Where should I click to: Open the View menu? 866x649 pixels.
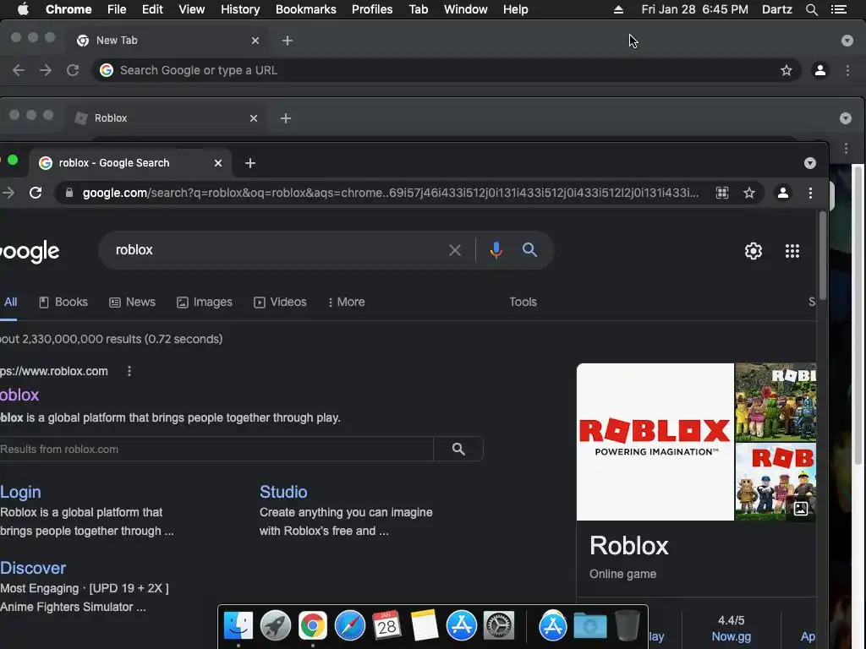(192, 9)
